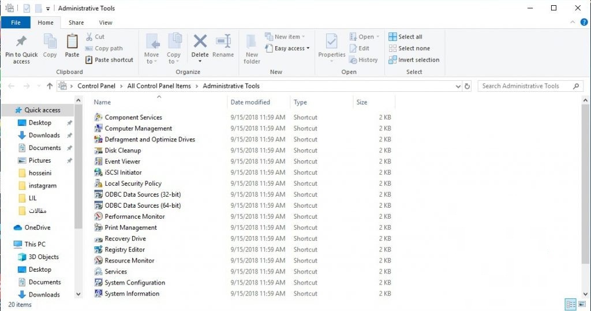591x311 pixels.
Task: Select the Event Viewer shortcut icon
Action: click(99, 162)
